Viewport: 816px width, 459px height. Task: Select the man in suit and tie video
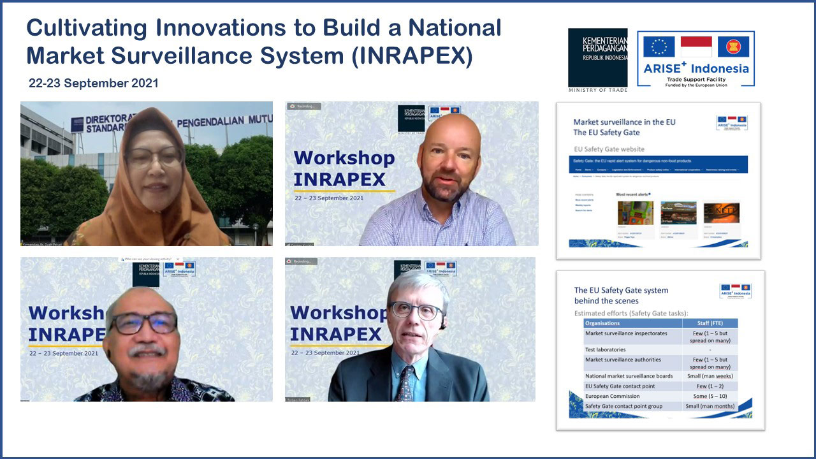[x=410, y=330]
